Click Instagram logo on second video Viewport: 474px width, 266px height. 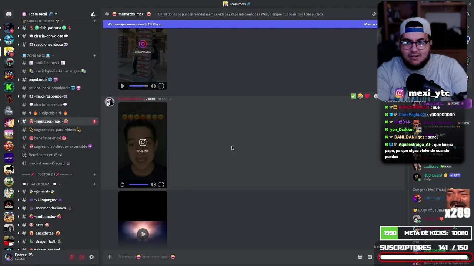tap(143, 142)
